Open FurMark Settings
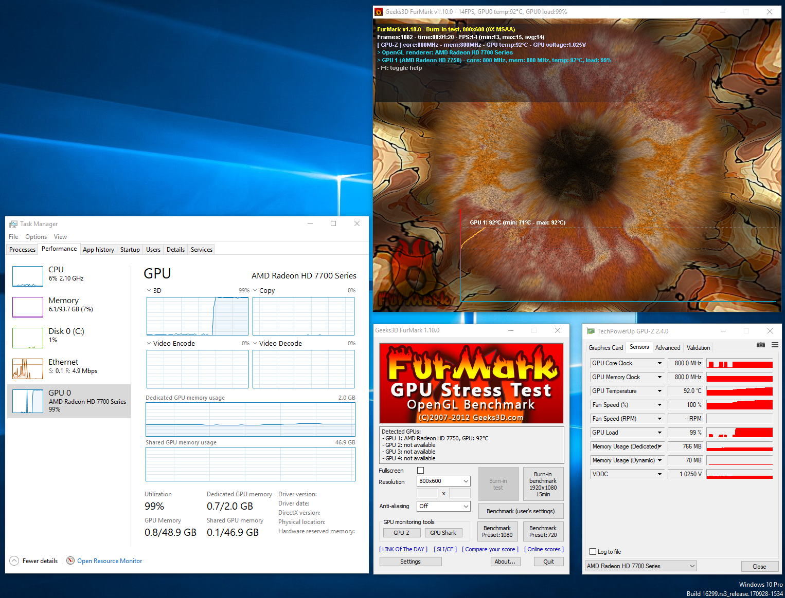 tap(411, 562)
